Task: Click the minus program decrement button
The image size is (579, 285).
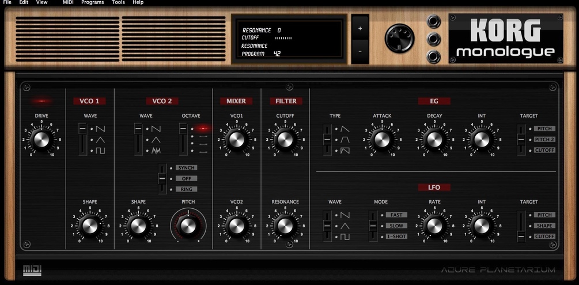Action: (360, 51)
